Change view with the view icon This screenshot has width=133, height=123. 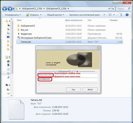pos(110,15)
